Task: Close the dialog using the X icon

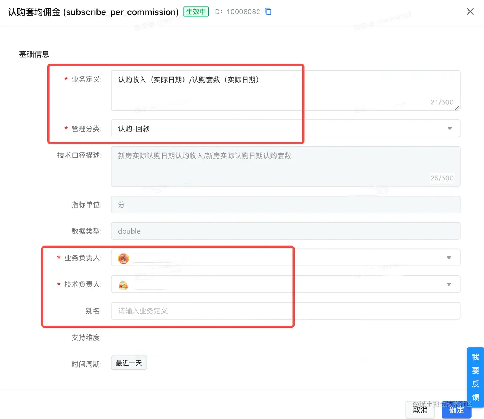Action: coord(470,12)
